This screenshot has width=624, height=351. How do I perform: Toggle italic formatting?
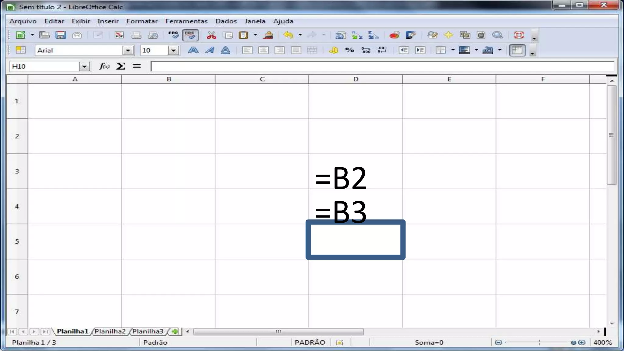209,50
